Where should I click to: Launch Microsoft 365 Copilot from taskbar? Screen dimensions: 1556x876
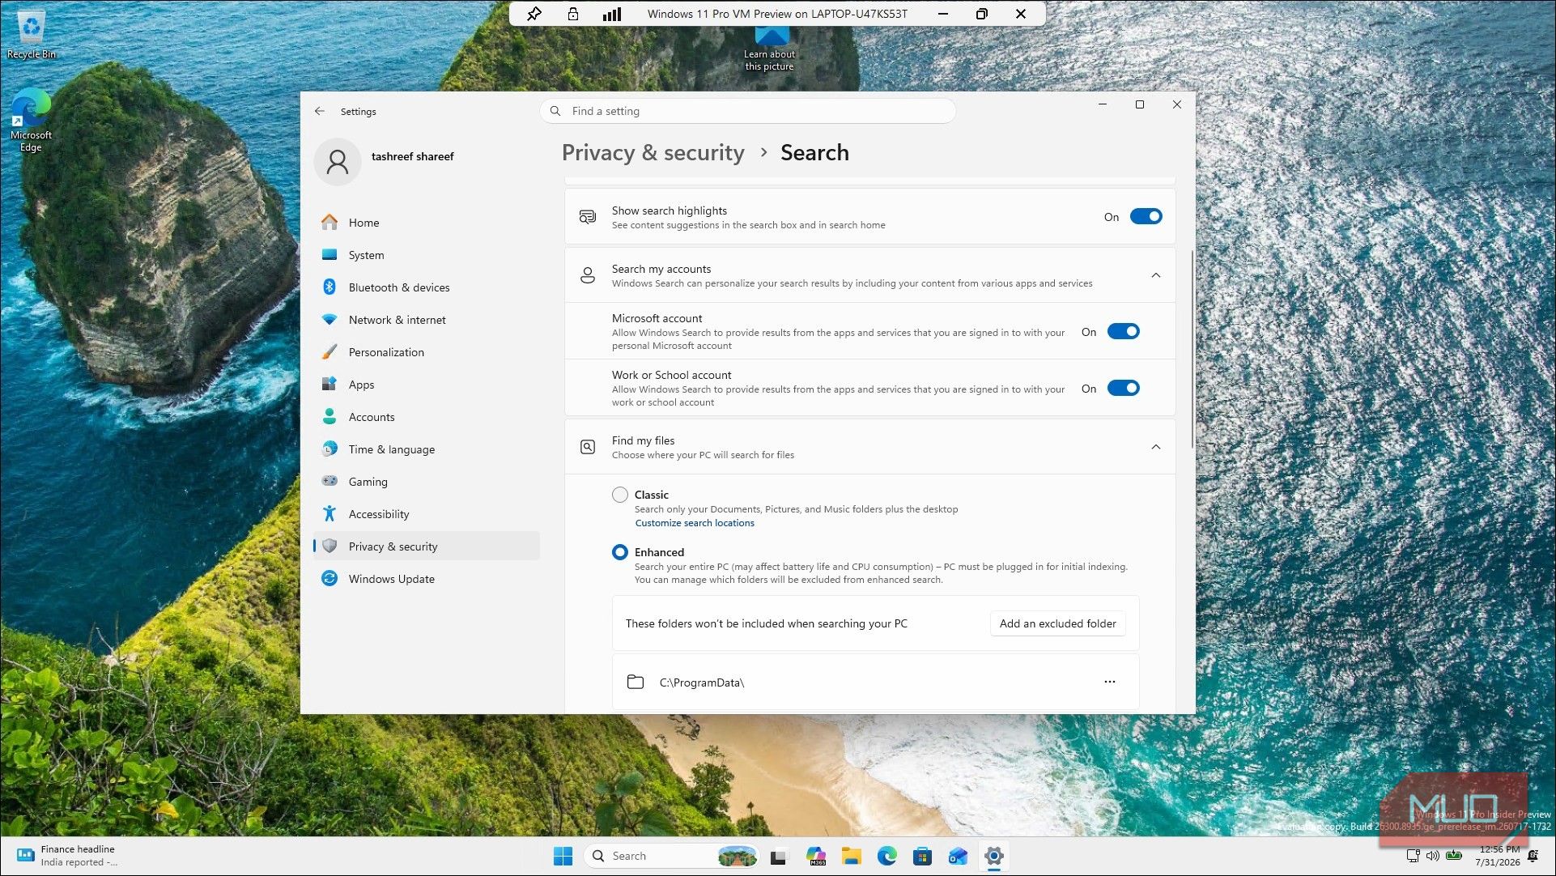tap(815, 857)
